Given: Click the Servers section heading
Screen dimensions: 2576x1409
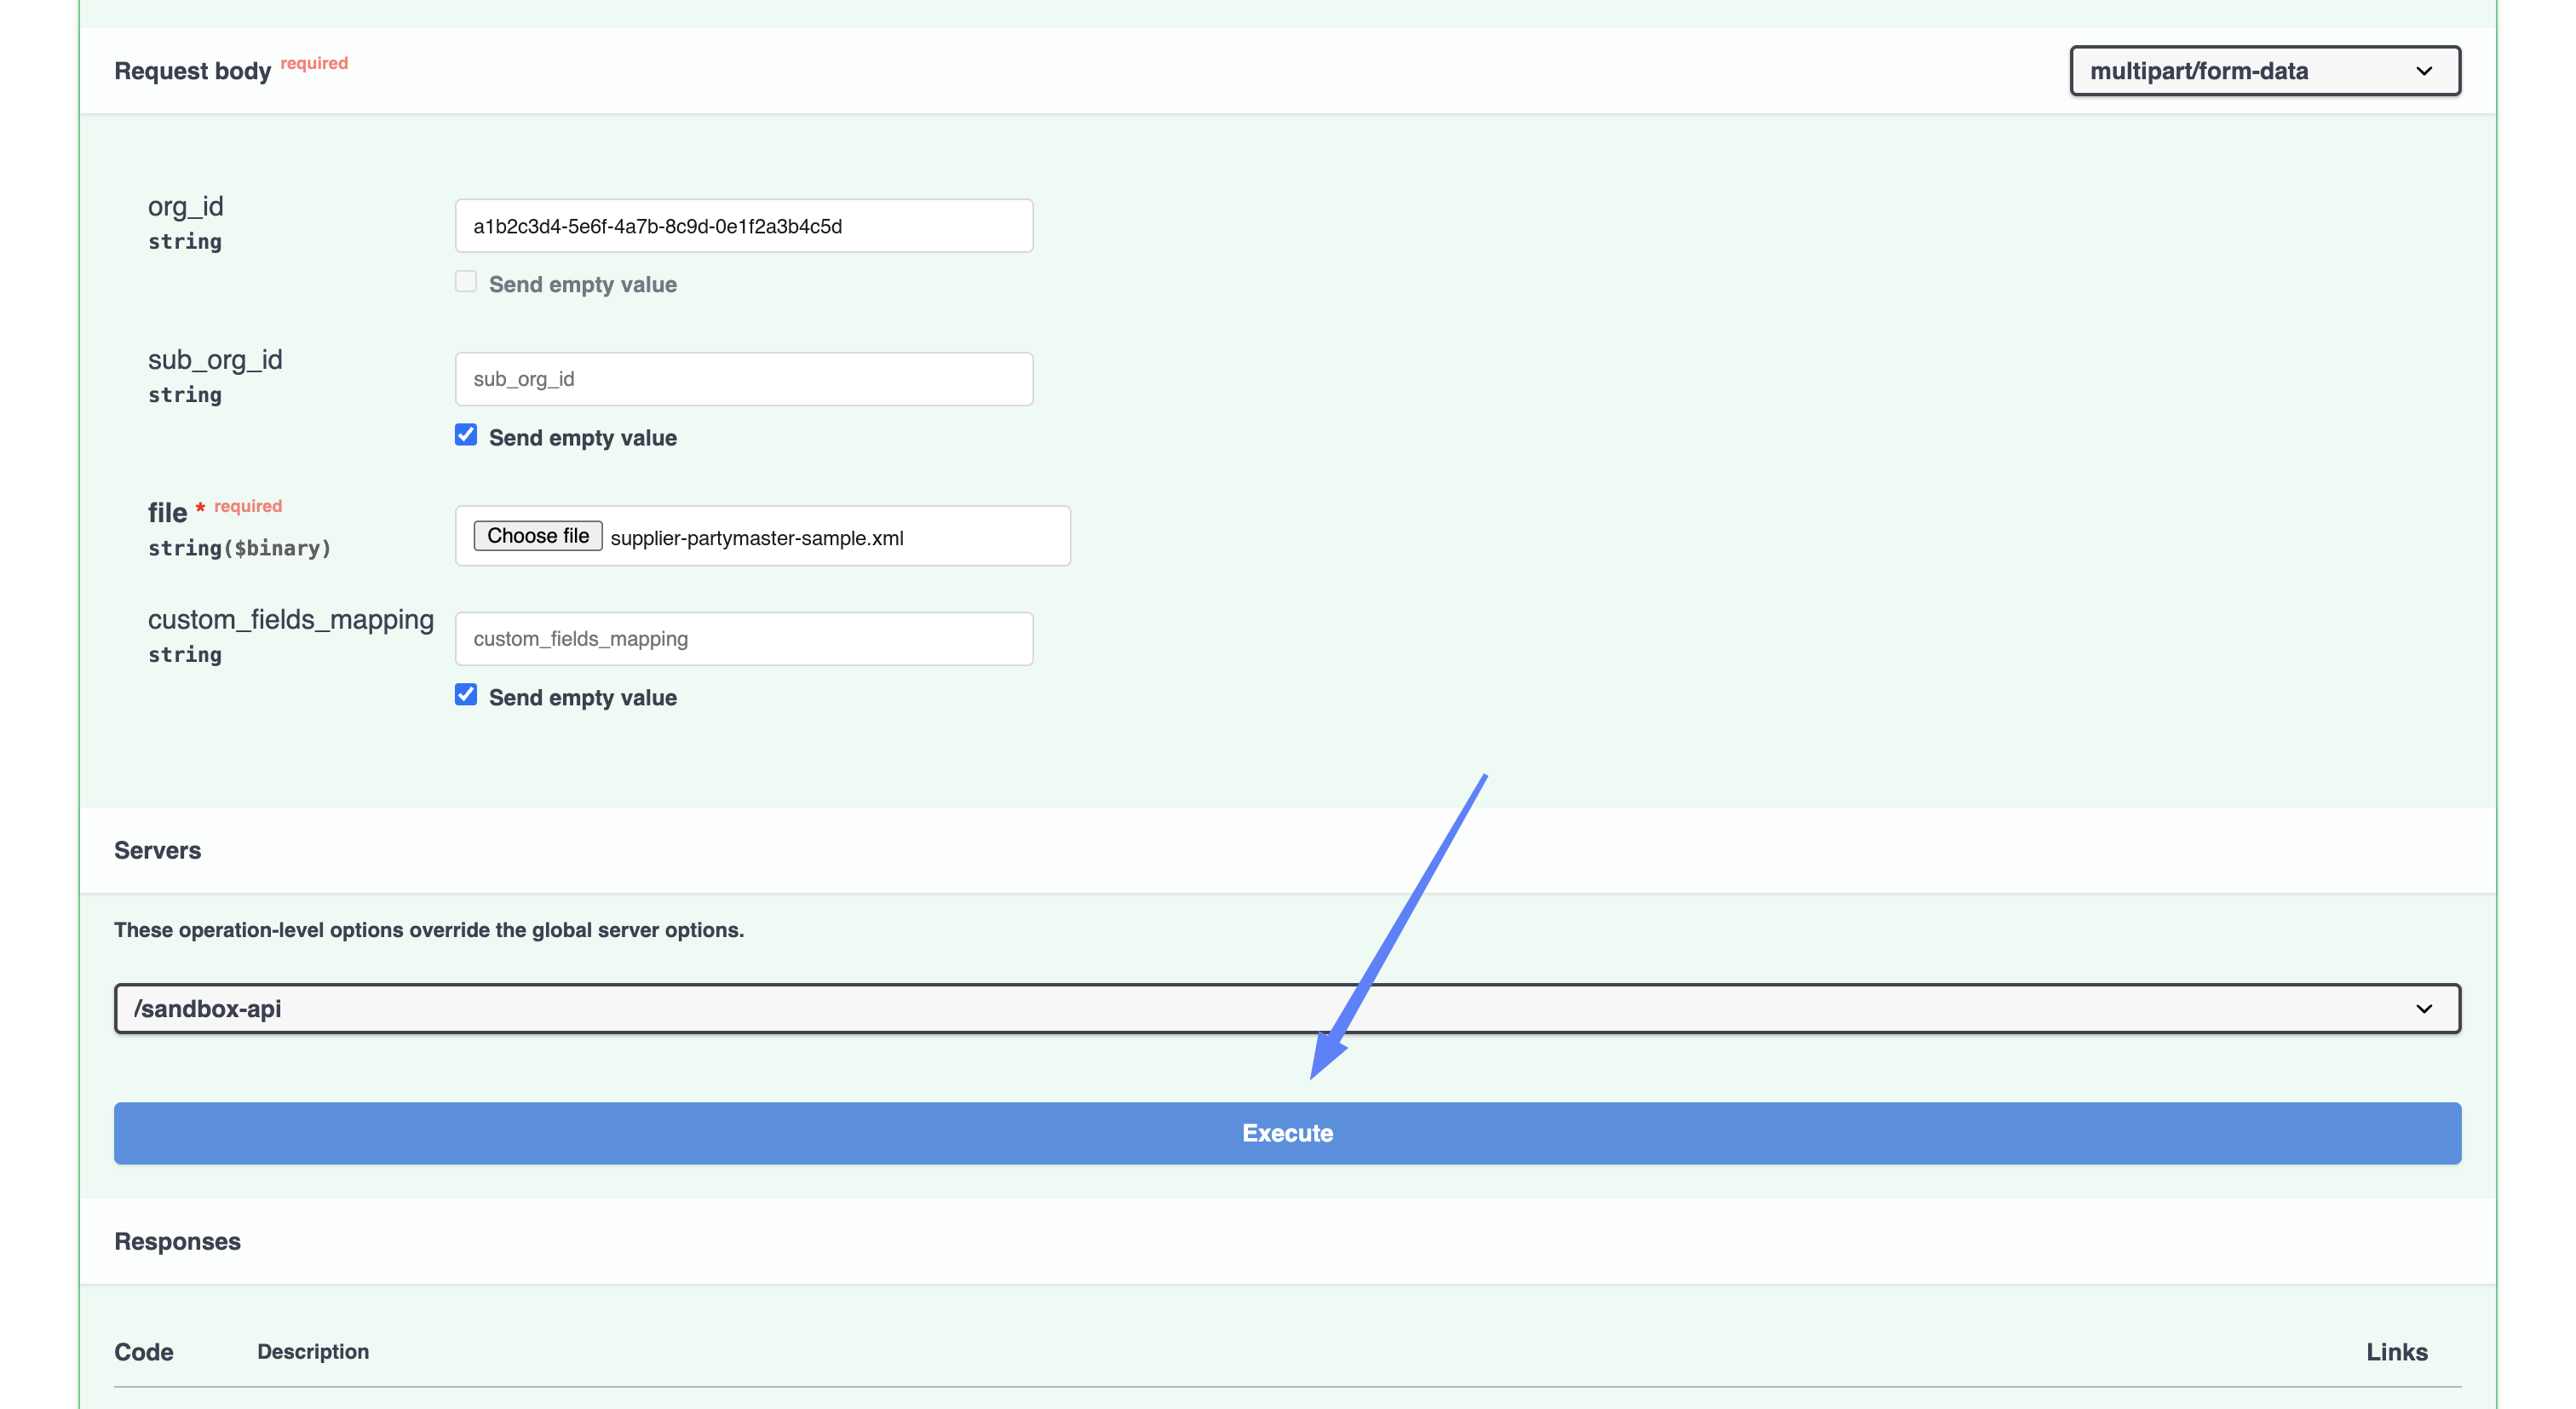Looking at the screenshot, I should pyautogui.click(x=157, y=850).
